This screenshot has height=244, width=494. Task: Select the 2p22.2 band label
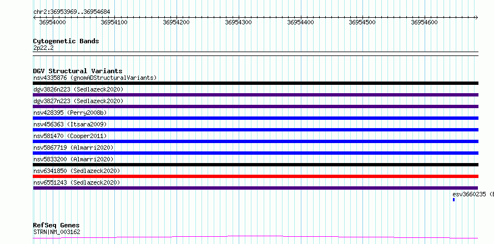coord(42,48)
